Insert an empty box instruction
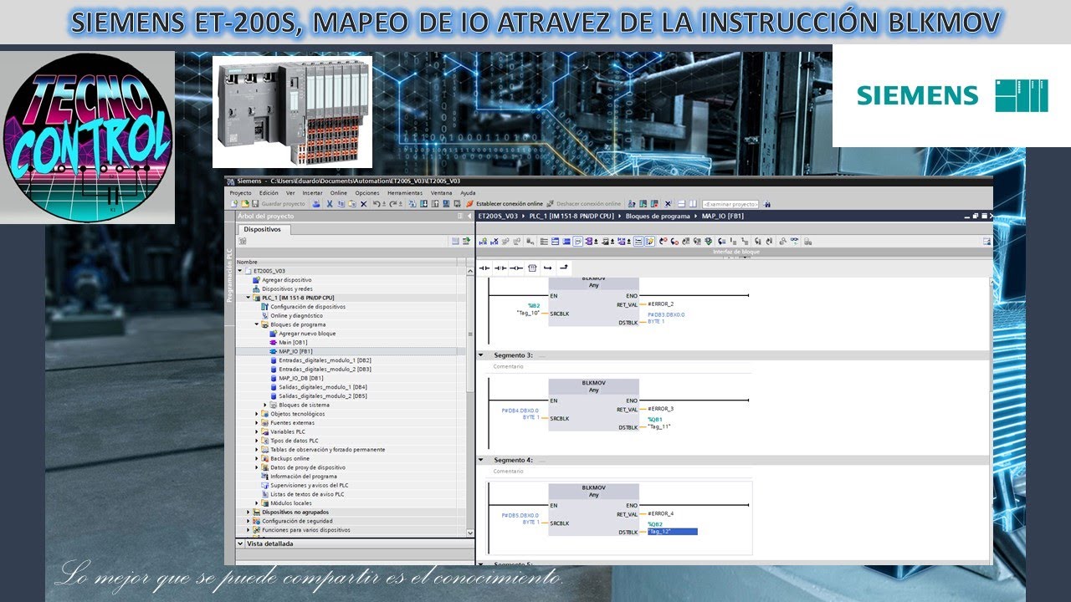1071x602 pixels. pos(531,268)
